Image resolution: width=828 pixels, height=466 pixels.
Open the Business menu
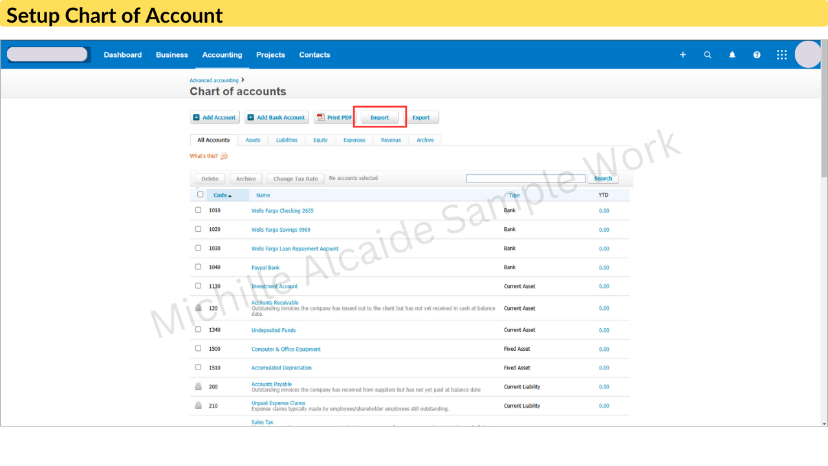[172, 55]
